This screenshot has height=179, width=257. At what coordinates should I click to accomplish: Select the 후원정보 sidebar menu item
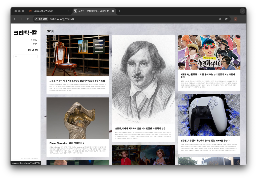pyautogui.click(x=34, y=40)
